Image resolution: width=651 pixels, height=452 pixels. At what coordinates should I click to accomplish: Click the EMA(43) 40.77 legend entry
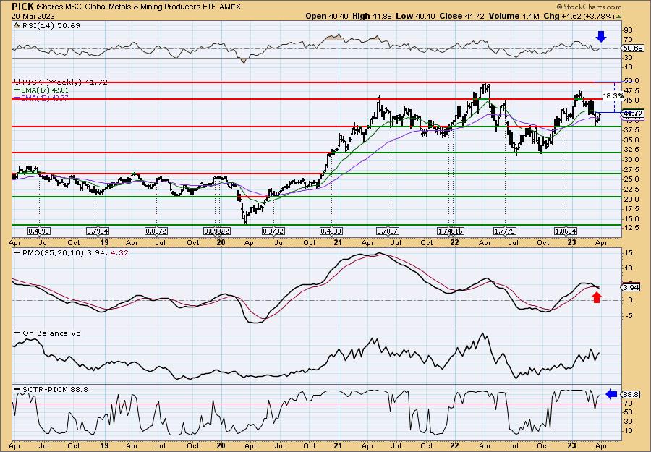(x=41, y=98)
